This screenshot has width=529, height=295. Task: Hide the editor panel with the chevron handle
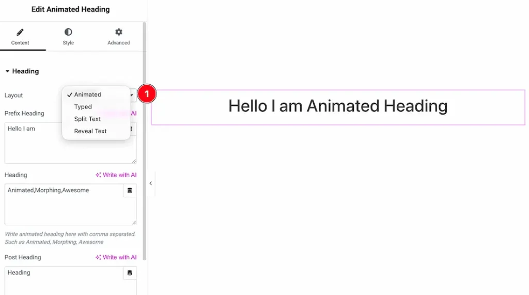(150, 183)
